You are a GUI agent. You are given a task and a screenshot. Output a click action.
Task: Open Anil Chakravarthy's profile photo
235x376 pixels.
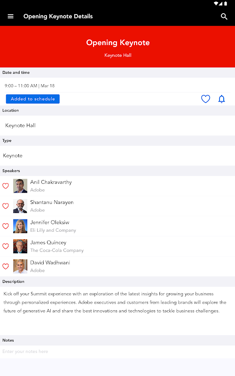click(20, 186)
